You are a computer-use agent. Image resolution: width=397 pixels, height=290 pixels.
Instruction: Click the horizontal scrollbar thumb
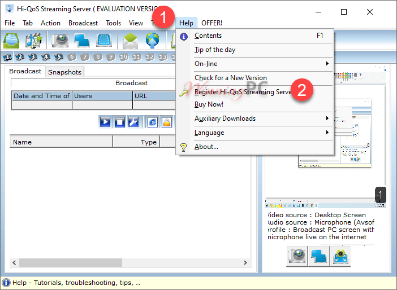(x=71, y=262)
